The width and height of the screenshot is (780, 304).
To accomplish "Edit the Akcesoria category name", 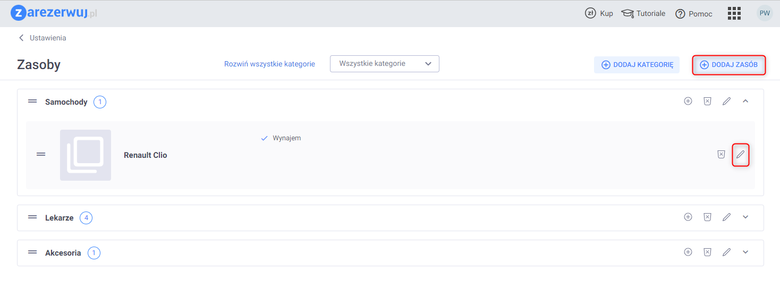I will (x=726, y=252).
